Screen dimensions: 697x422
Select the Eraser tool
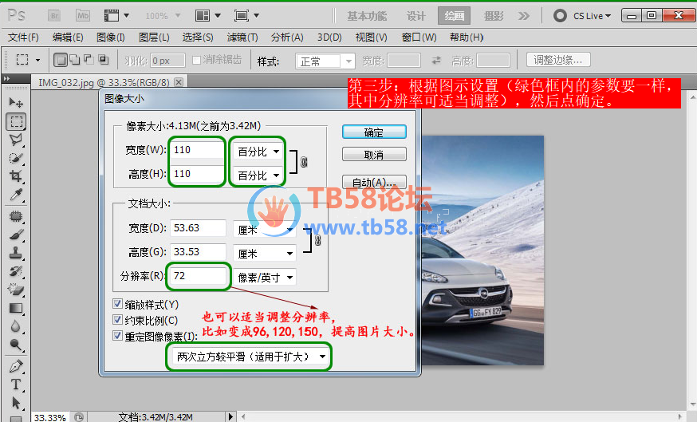pyautogui.click(x=16, y=290)
